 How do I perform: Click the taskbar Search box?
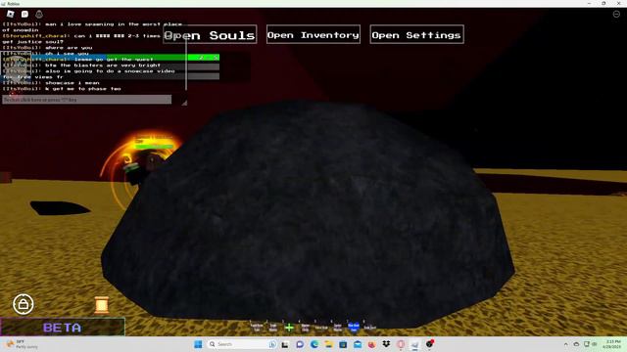[x=242, y=344]
